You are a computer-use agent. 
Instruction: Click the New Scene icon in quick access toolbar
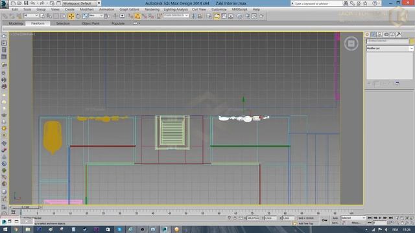pyautogui.click(x=13, y=3)
